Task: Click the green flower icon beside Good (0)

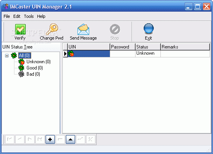Action: (x=21, y=68)
